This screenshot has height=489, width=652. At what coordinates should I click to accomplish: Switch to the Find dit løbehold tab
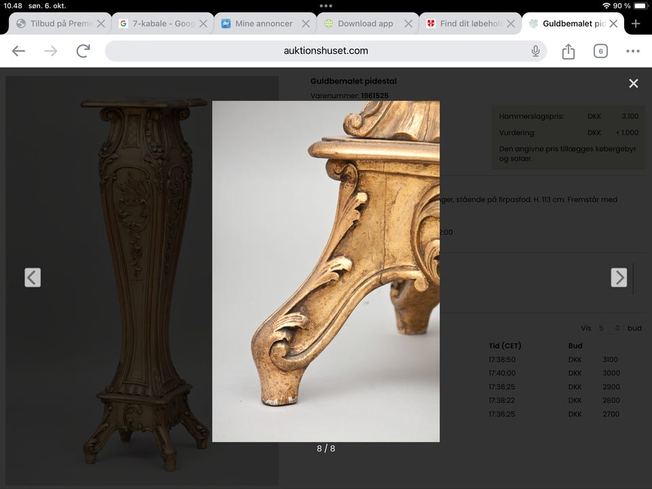pos(469,22)
